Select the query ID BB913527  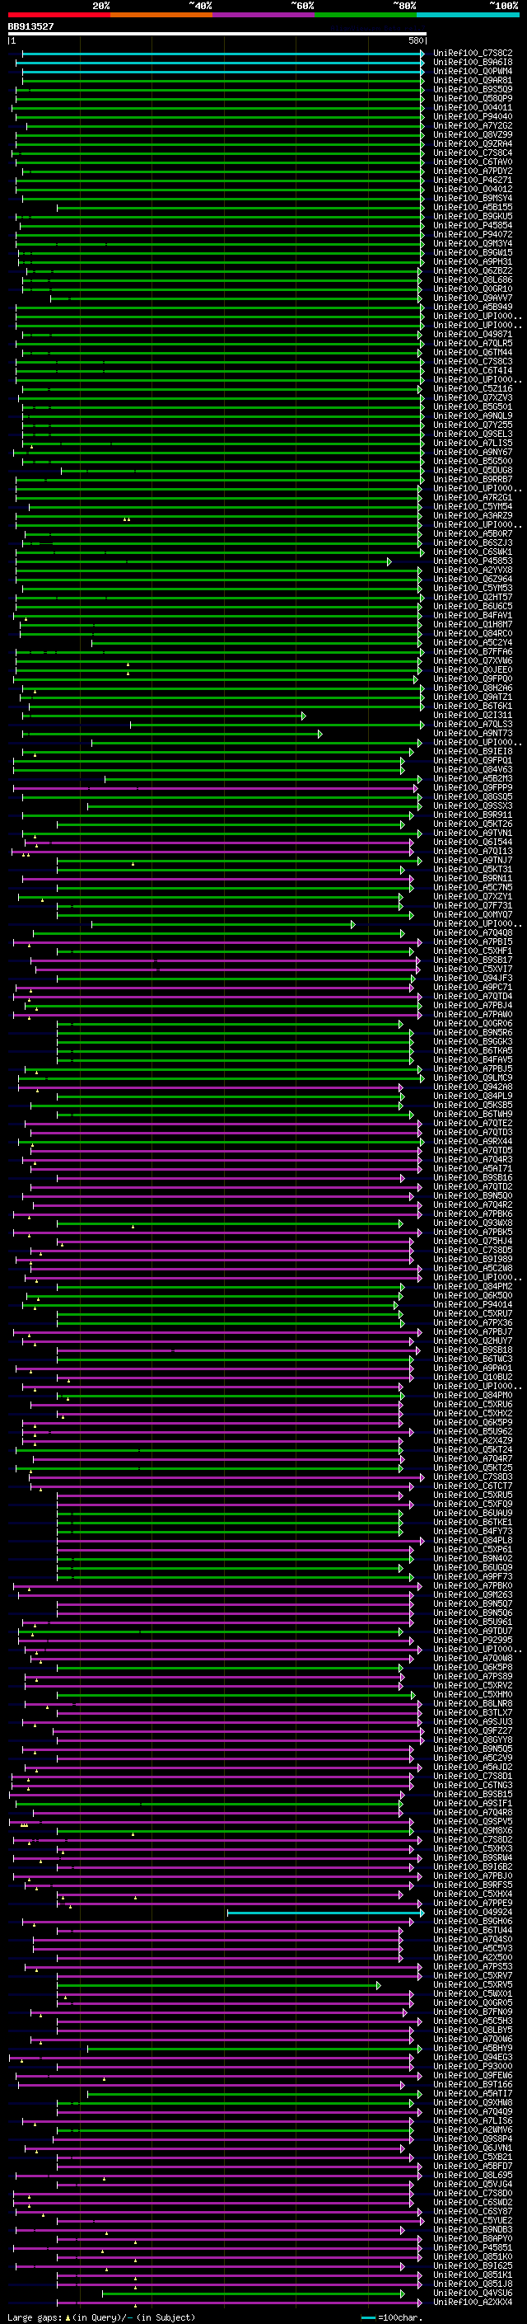coord(30,27)
